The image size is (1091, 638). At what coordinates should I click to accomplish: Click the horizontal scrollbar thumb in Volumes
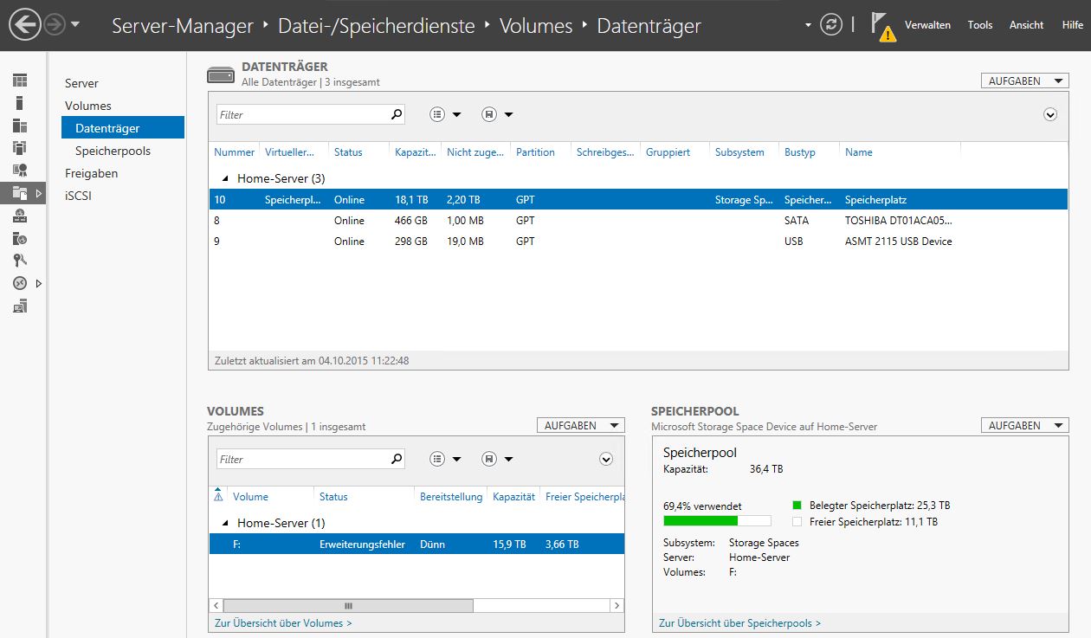click(348, 606)
